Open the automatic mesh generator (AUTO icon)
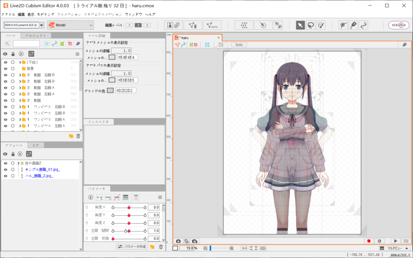Viewport: 413px width, 258px height. [x=212, y=25]
